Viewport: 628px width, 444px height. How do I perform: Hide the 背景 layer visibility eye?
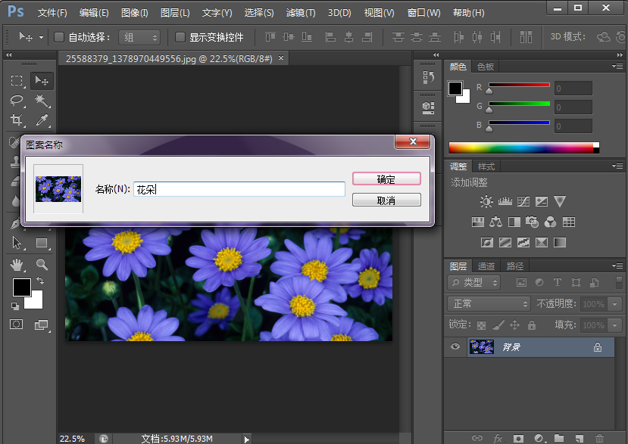pyautogui.click(x=455, y=346)
